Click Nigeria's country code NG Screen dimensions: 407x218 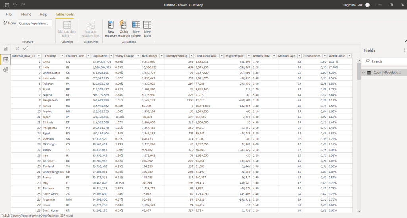(x=78, y=95)
